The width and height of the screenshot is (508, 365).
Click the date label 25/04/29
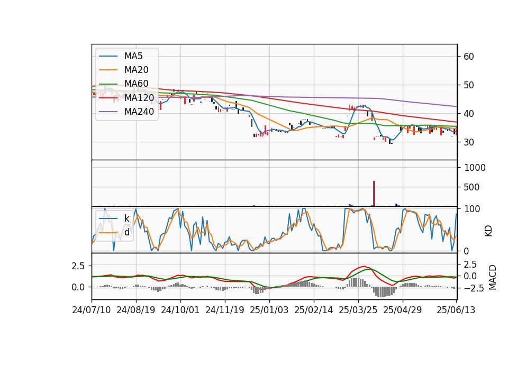402,310
